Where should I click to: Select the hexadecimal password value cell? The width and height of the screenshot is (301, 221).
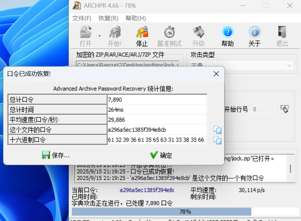coord(157,140)
